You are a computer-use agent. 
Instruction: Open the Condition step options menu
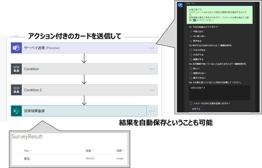tap(152, 69)
